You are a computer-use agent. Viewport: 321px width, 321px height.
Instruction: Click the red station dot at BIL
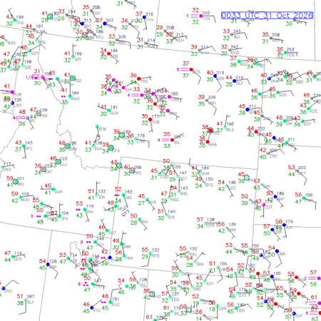point(172,140)
